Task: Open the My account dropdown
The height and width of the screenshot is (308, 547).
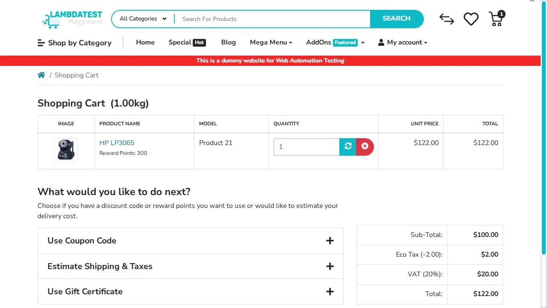Action: point(403,42)
